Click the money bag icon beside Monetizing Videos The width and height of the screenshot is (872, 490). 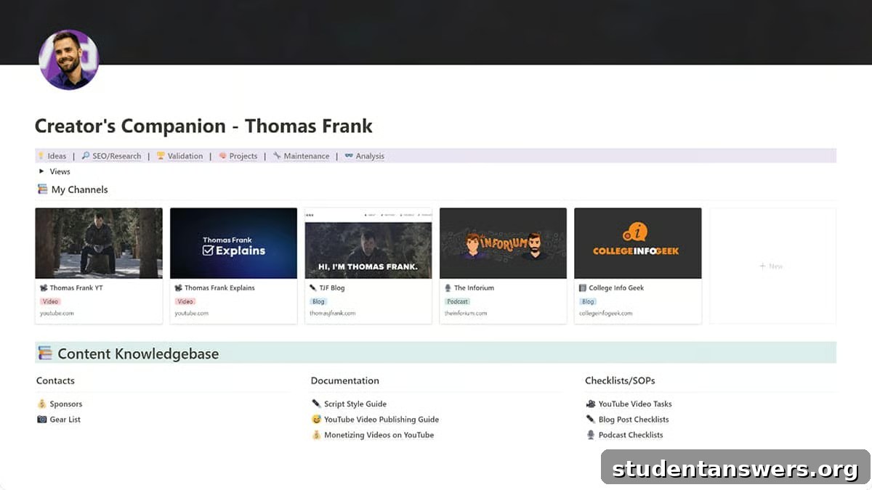(316, 436)
